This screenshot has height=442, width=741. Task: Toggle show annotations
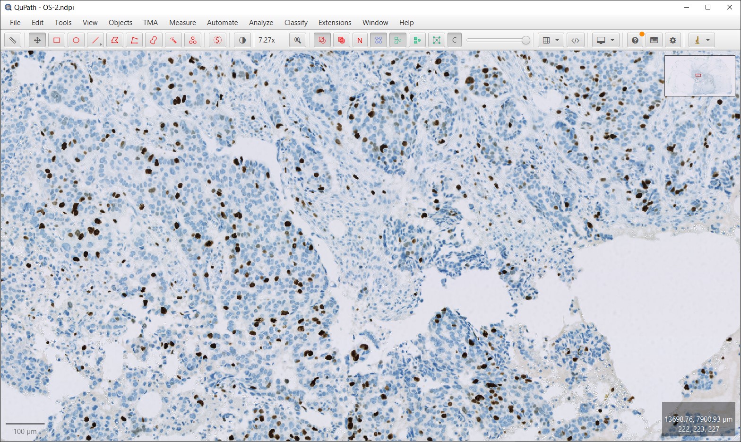(x=322, y=40)
